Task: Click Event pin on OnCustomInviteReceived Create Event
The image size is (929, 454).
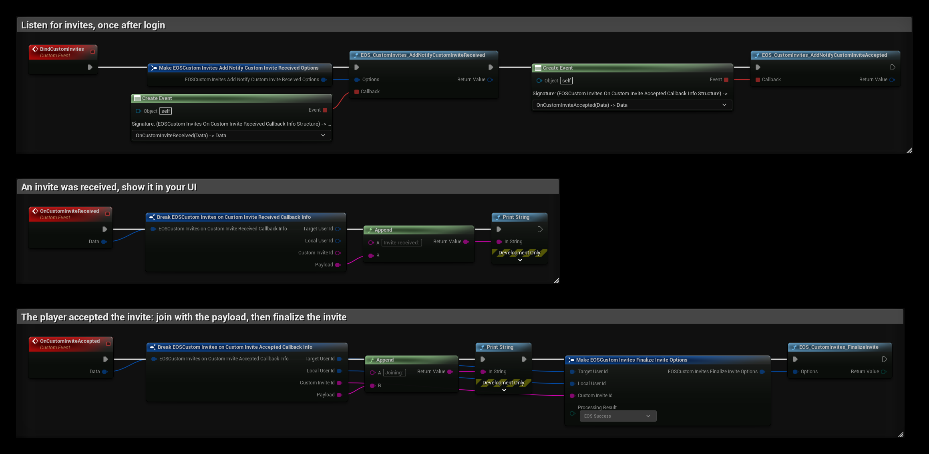Action: click(x=325, y=110)
